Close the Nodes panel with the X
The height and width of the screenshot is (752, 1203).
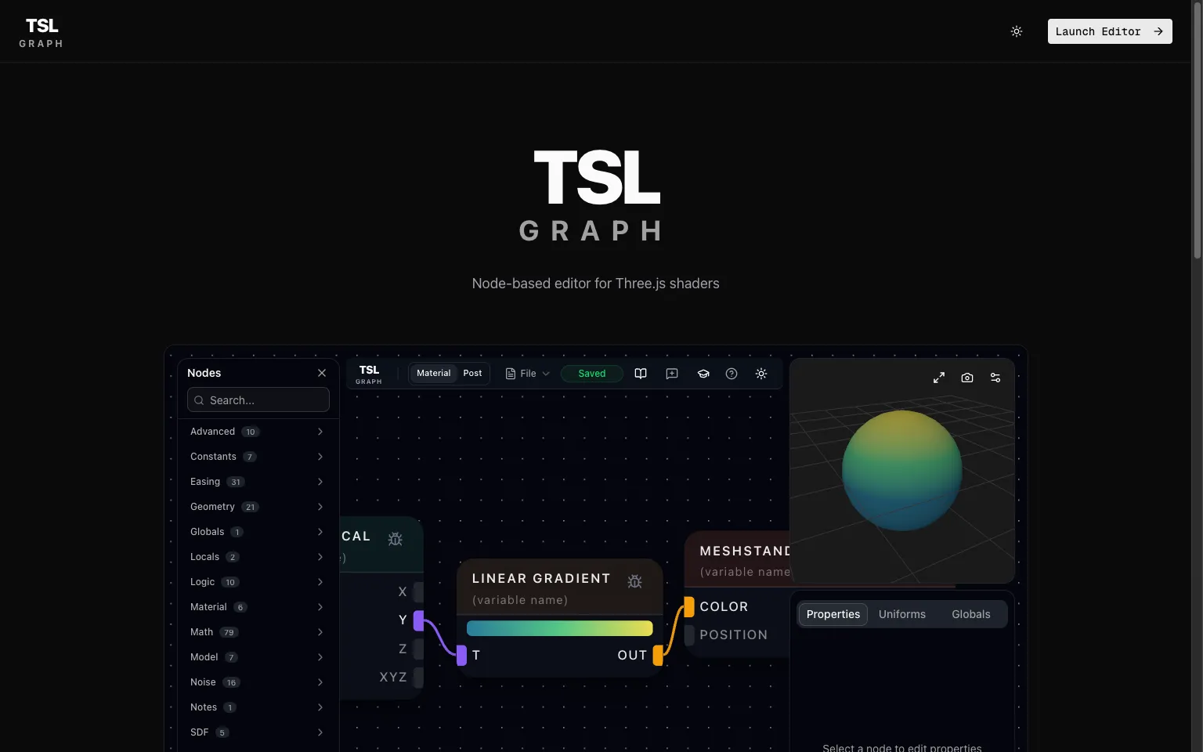pos(322,373)
